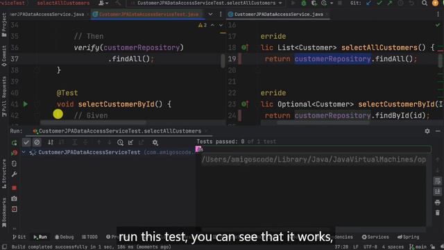Screen dimensions: 444x250
Task: Go to next highlighted problem arrow
Action: pyautogui.click(x=221, y=25)
